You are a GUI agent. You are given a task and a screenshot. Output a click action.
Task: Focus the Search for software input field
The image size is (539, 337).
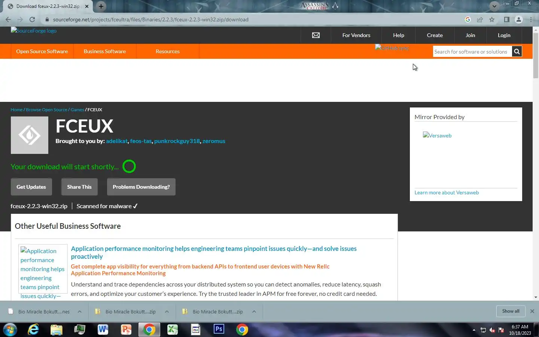point(472,52)
